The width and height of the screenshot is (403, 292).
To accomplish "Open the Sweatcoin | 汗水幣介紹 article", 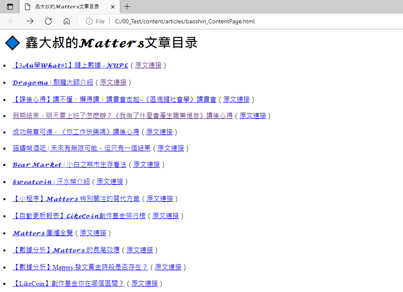I will coord(51,182).
